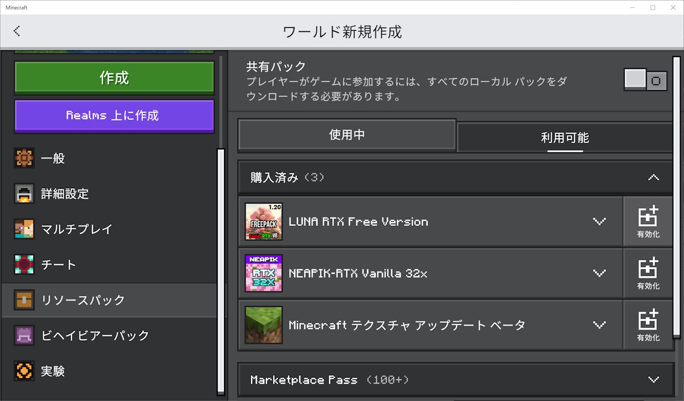Click the チート command block icon
Viewport: 684px width, 401px height.
click(x=25, y=265)
